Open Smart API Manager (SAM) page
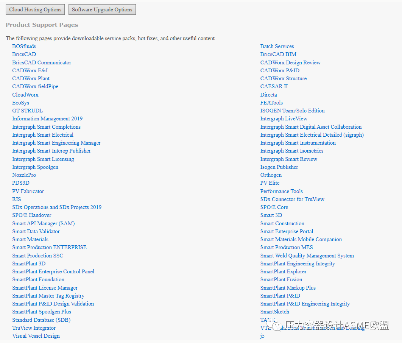The width and height of the screenshot is (402, 343). [43, 223]
